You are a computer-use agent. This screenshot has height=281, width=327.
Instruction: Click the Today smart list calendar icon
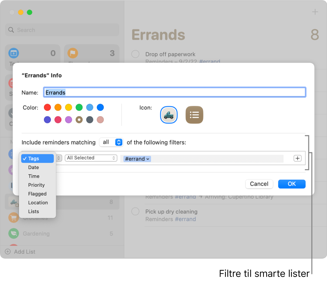(14, 53)
